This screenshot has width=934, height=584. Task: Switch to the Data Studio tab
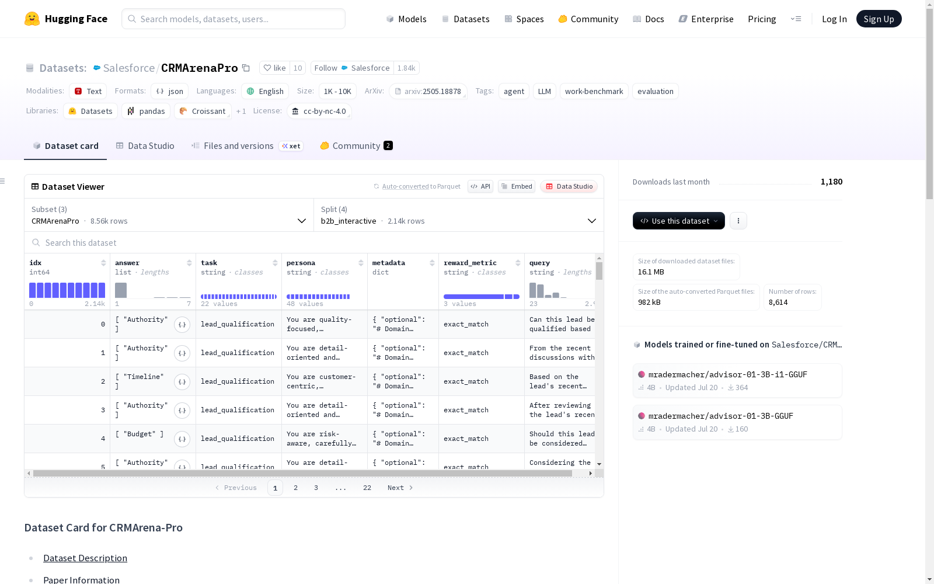[x=145, y=146]
